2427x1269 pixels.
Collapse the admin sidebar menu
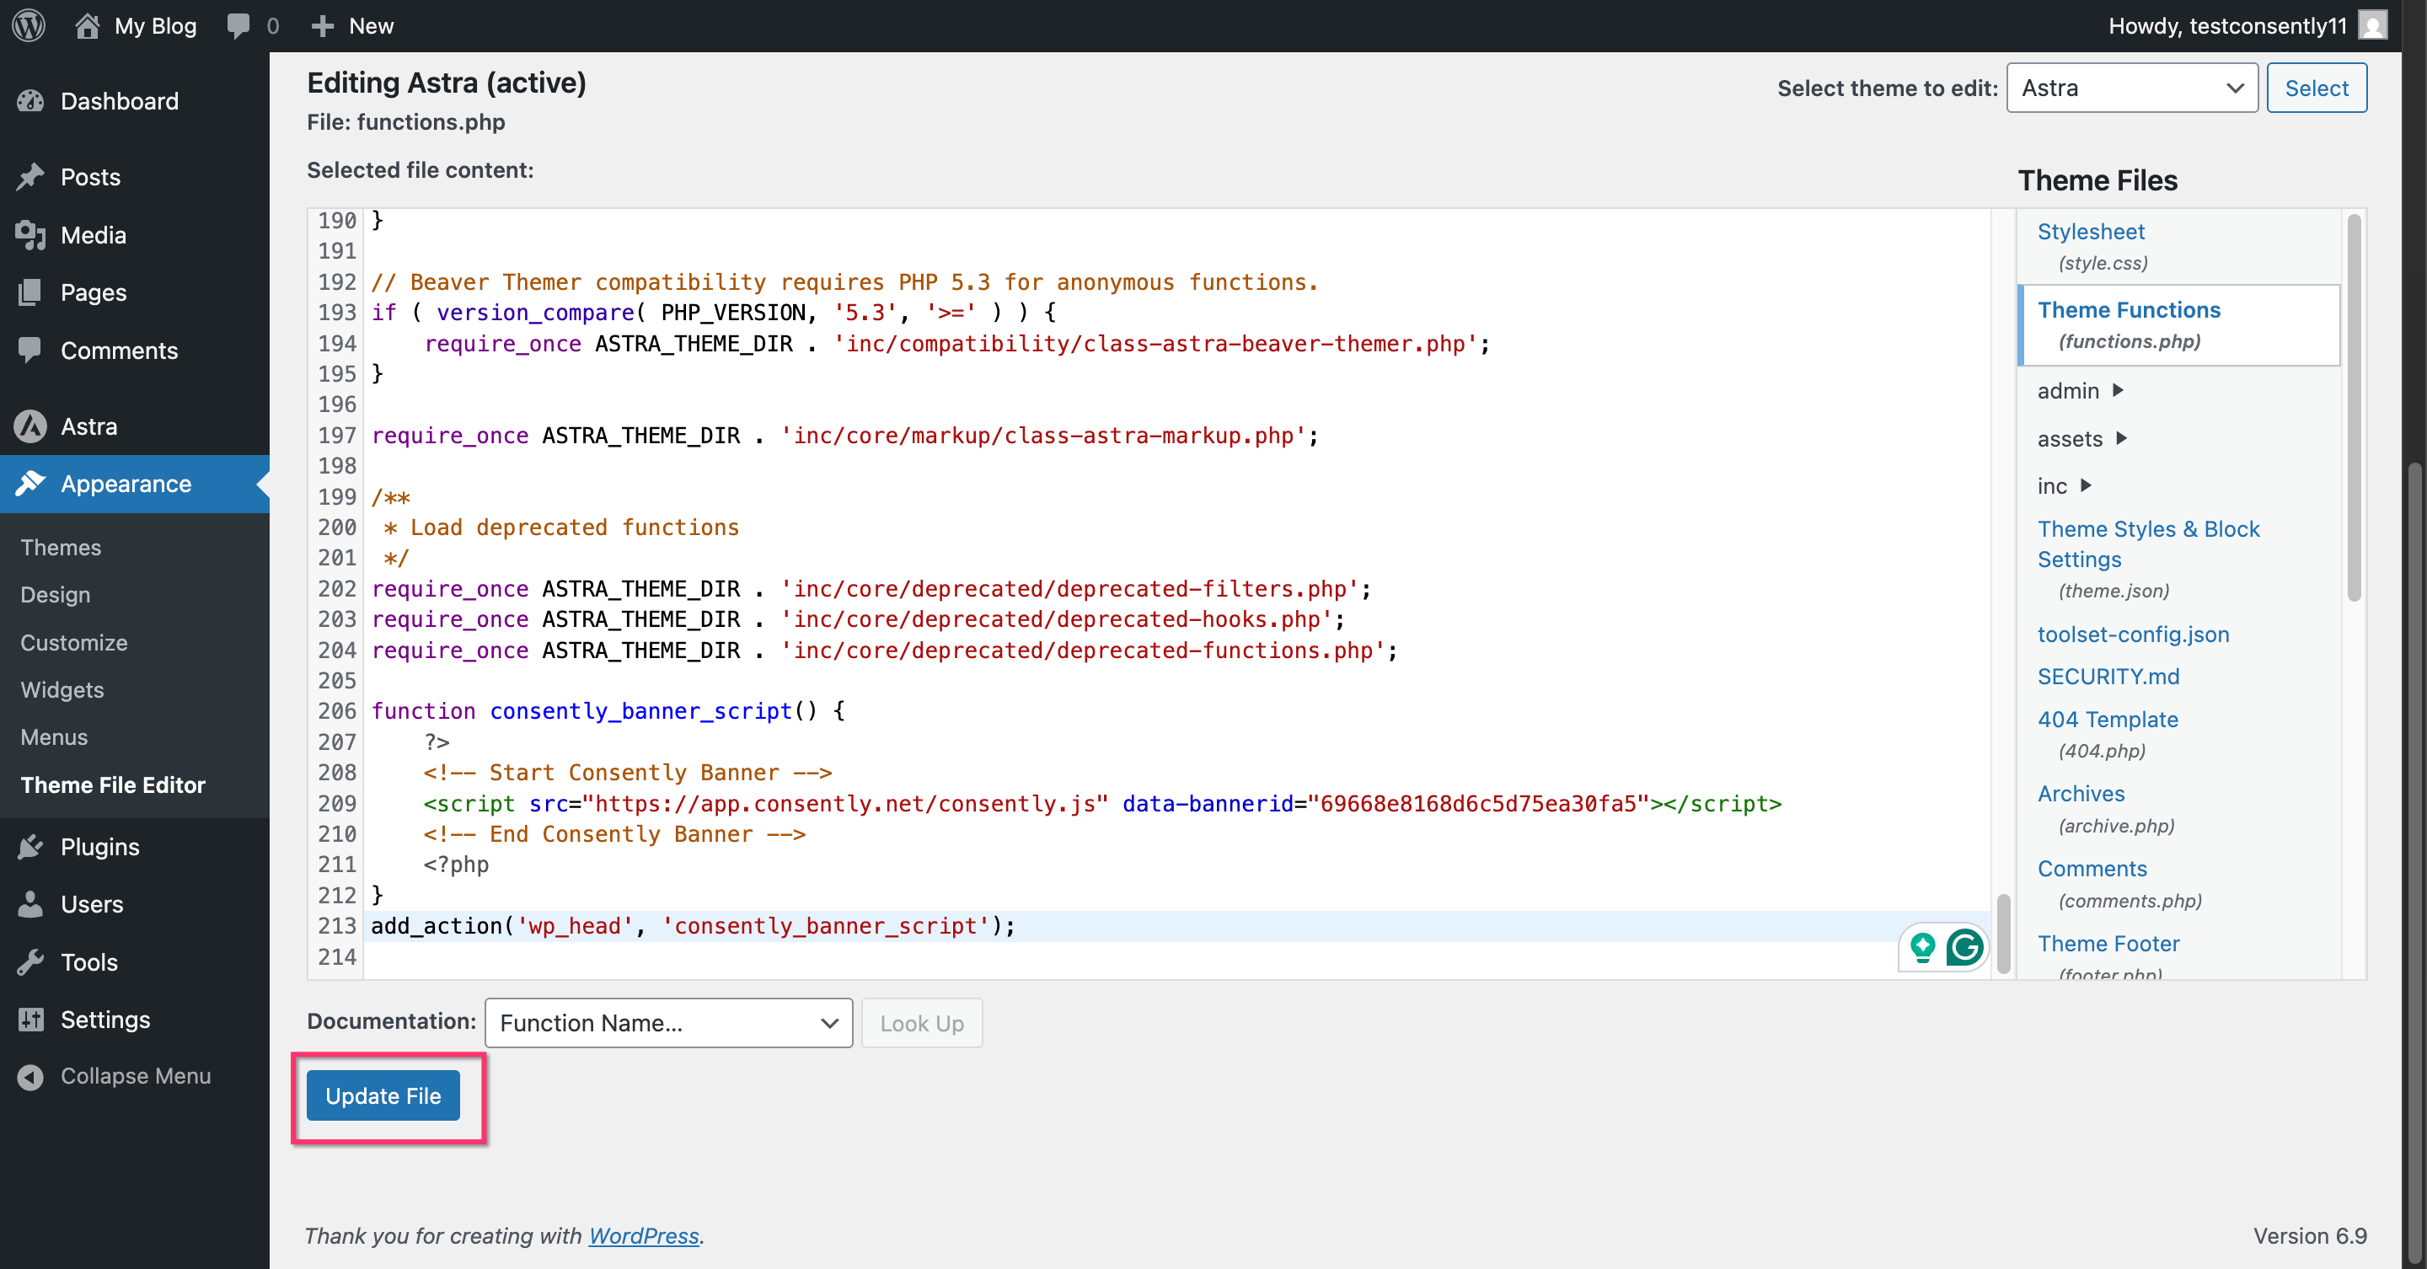pyautogui.click(x=135, y=1076)
